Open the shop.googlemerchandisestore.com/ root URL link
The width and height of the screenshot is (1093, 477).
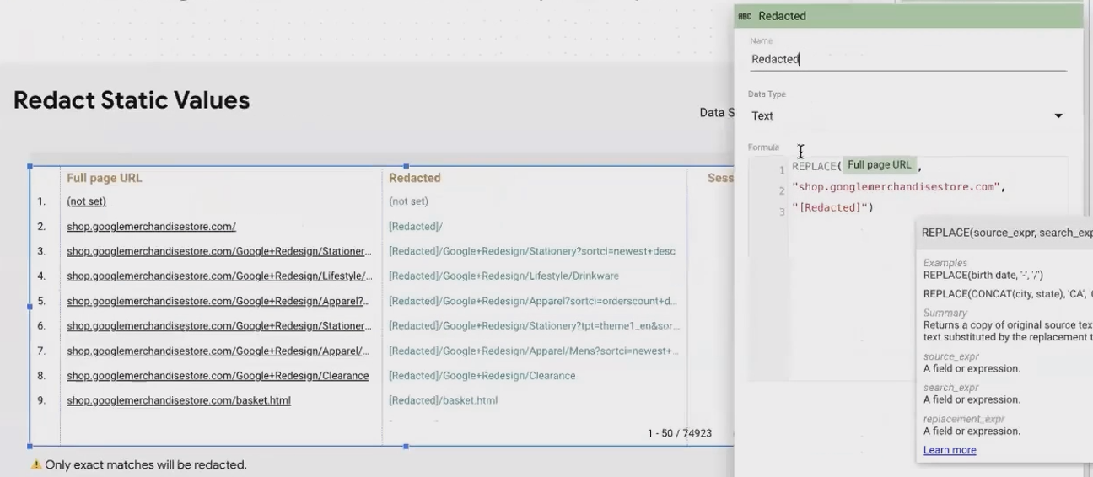(x=151, y=227)
